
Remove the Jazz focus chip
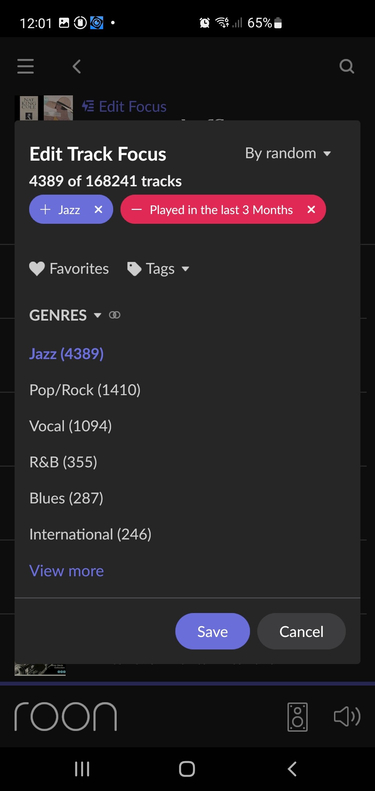[99, 210]
